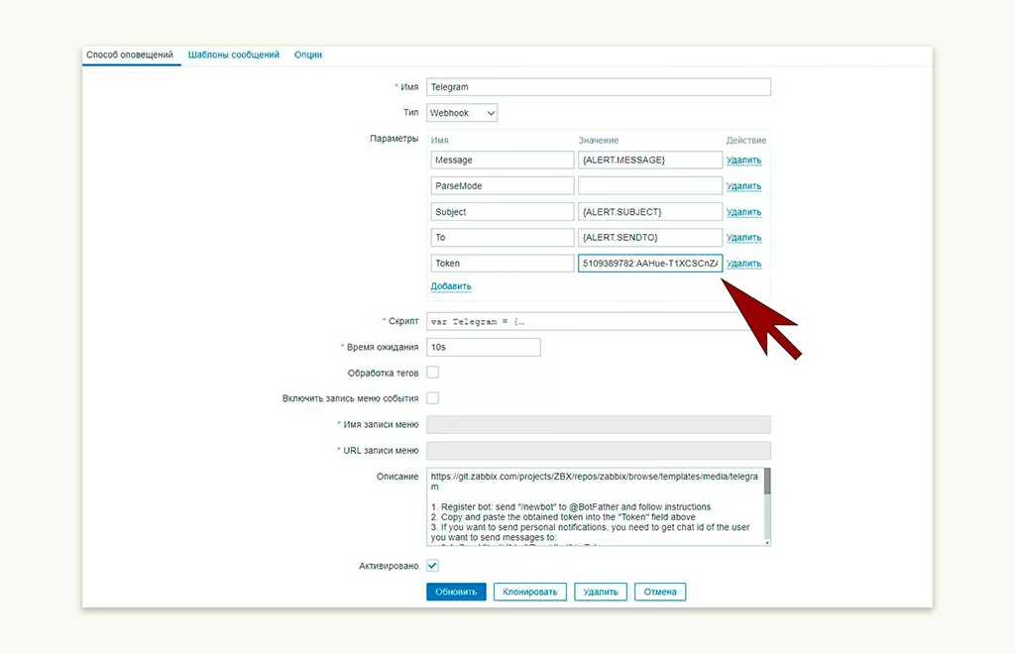Delete the Message parameter row
The image size is (1015, 654).
[743, 161]
